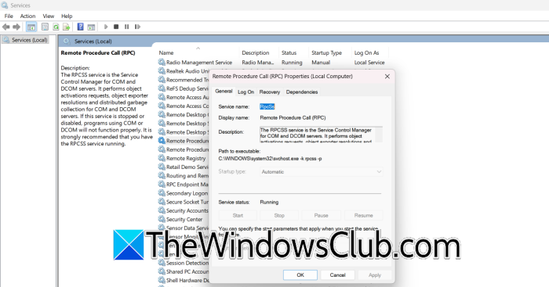Click the Stop Service square icon

pos(116,27)
